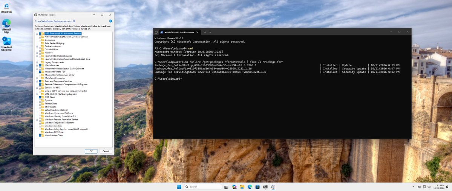The height and width of the screenshot is (191, 452).
Task: Open network settings tray icon
Action: coord(424,187)
